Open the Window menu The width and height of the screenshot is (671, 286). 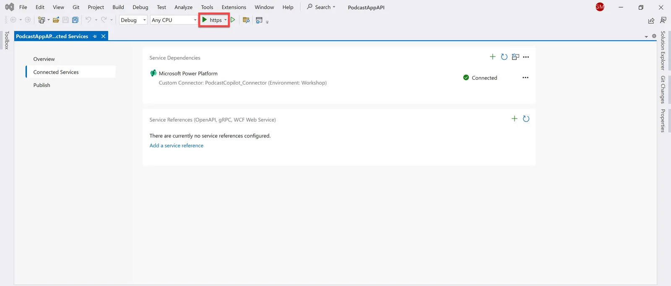[x=264, y=7]
